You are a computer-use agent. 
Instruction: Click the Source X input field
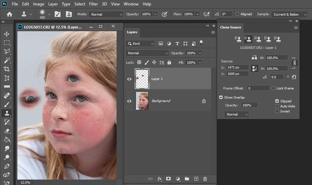pos(237,67)
